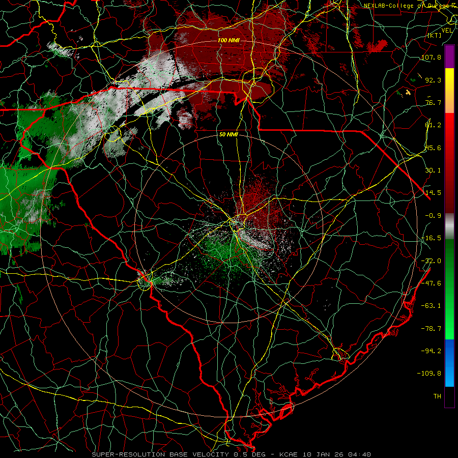Click the 107.8 legend value
Screen dimensions: 458x458
click(431, 57)
